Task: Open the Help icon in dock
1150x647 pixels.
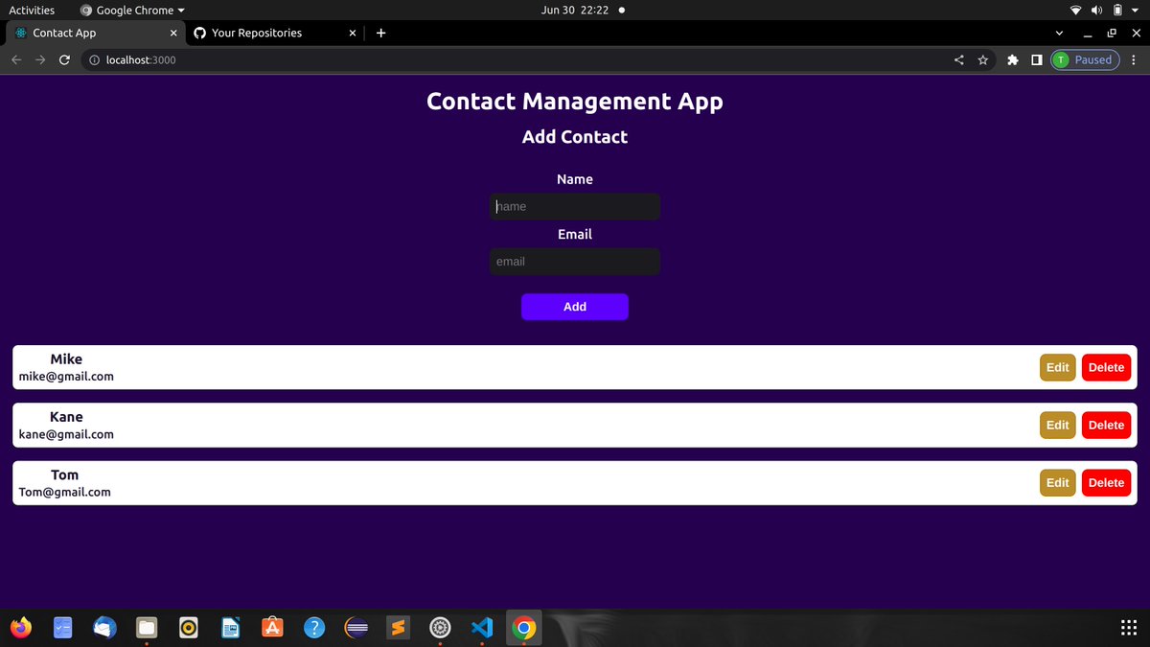Action: (x=314, y=628)
